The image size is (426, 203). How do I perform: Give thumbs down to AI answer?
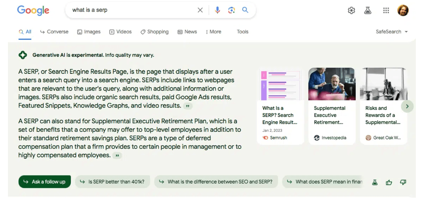(x=403, y=182)
